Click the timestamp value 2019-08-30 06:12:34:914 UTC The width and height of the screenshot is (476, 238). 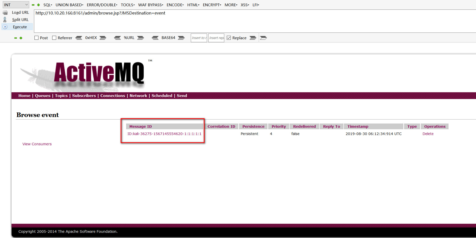374,134
